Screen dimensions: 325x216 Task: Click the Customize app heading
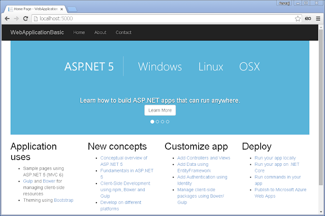click(x=197, y=147)
